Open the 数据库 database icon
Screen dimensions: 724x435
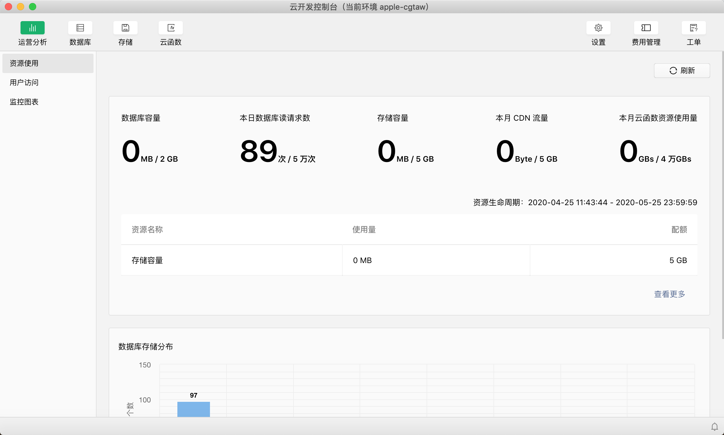click(x=80, y=28)
